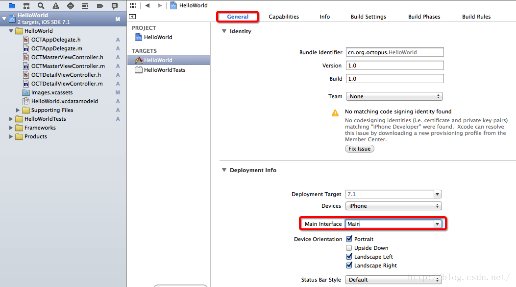Screen dimensions: 516x287
Task: Click the Version field
Action: pos(394,66)
